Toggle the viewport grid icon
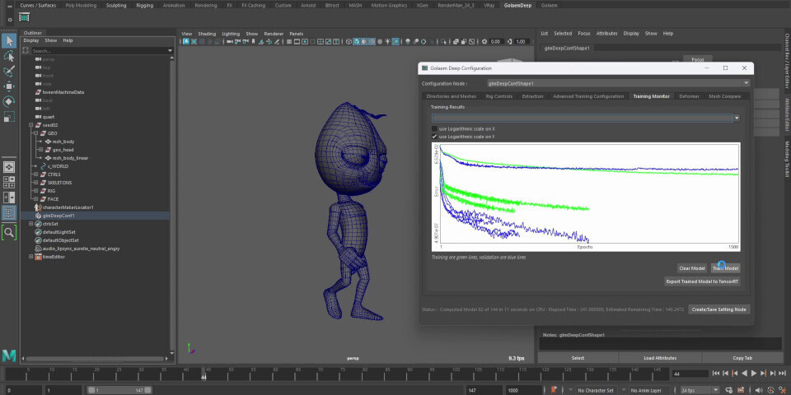The image size is (791, 395). [x=289, y=42]
